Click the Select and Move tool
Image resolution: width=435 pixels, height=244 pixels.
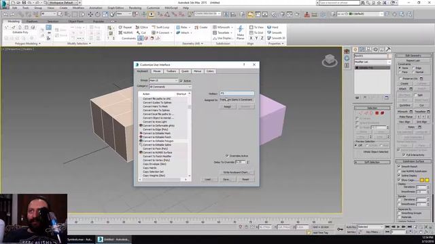[x=90, y=14]
